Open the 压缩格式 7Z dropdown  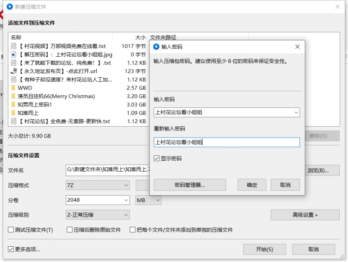[97, 186]
